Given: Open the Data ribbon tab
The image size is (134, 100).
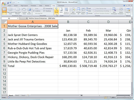Looking at the screenshot, I should point(41,6).
